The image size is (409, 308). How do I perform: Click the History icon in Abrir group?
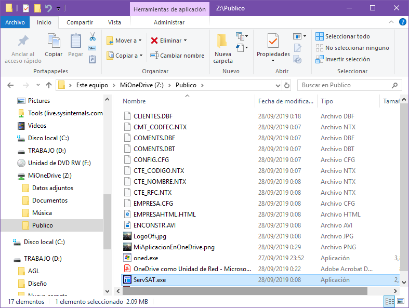(x=298, y=60)
